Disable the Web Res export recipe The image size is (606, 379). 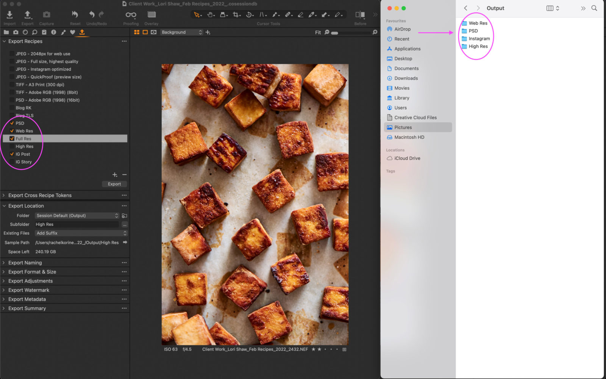pos(12,131)
